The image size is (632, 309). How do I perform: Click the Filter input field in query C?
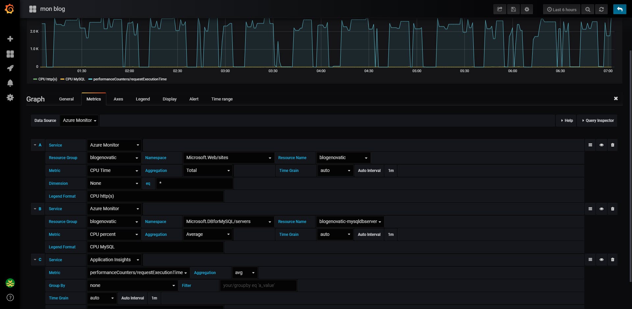click(x=258, y=286)
